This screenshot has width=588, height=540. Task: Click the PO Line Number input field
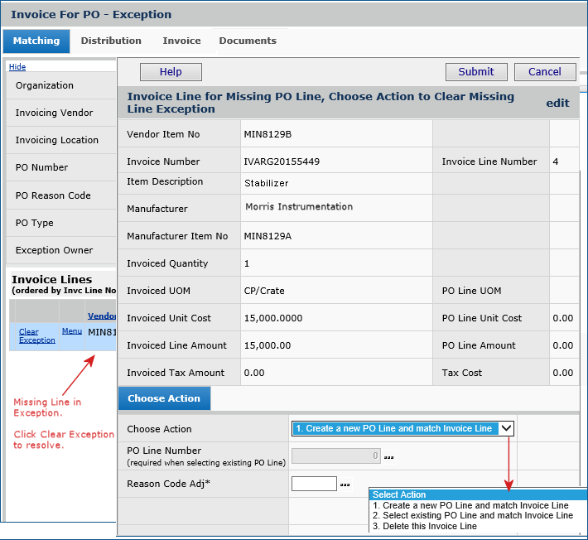pos(336,456)
